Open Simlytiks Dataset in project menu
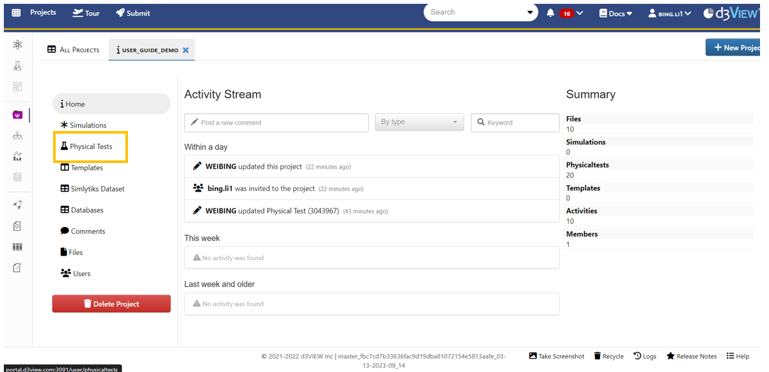Screen dimensions: 769x372 [x=92, y=189]
